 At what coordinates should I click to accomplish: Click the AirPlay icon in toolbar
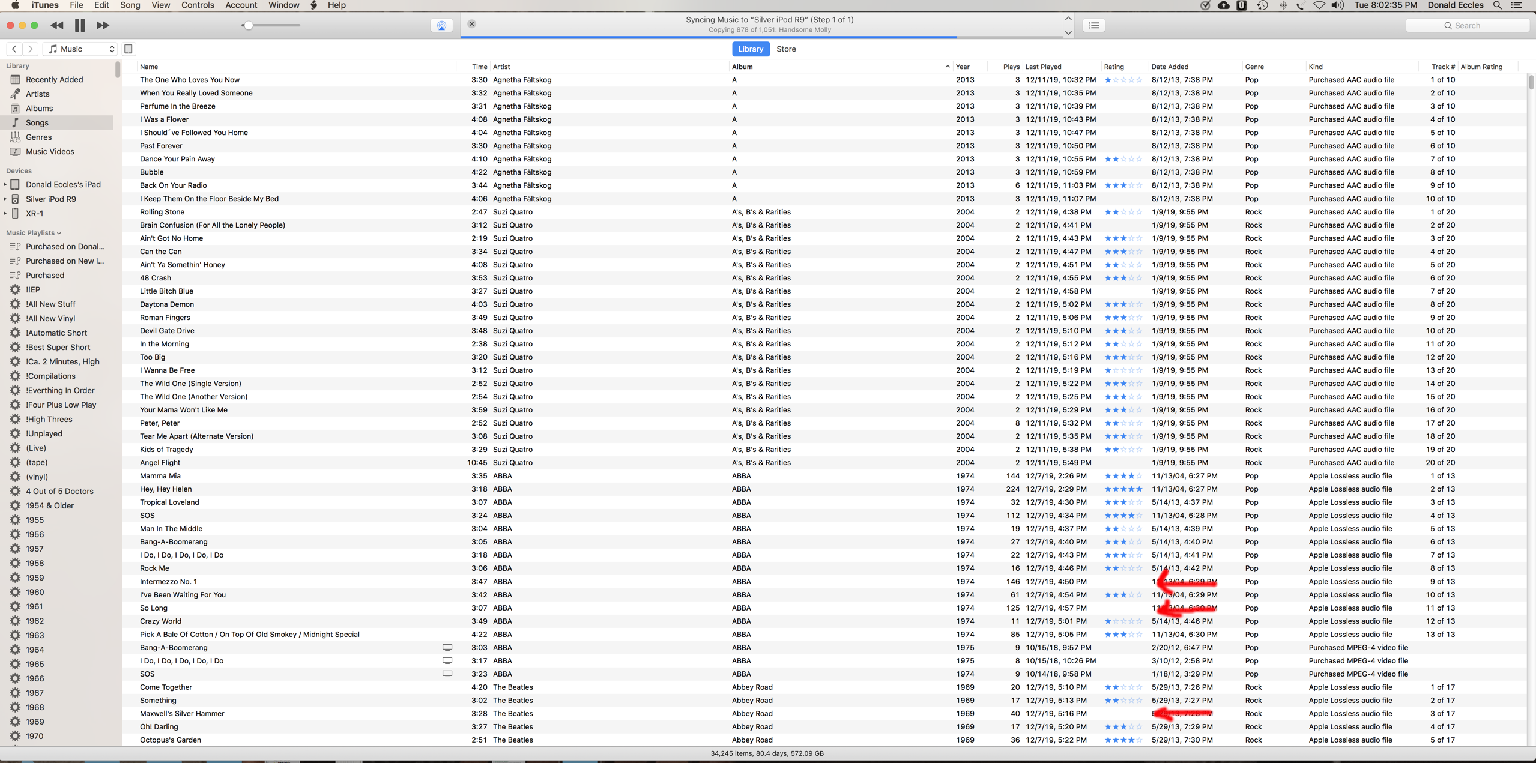tap(441, 25)
